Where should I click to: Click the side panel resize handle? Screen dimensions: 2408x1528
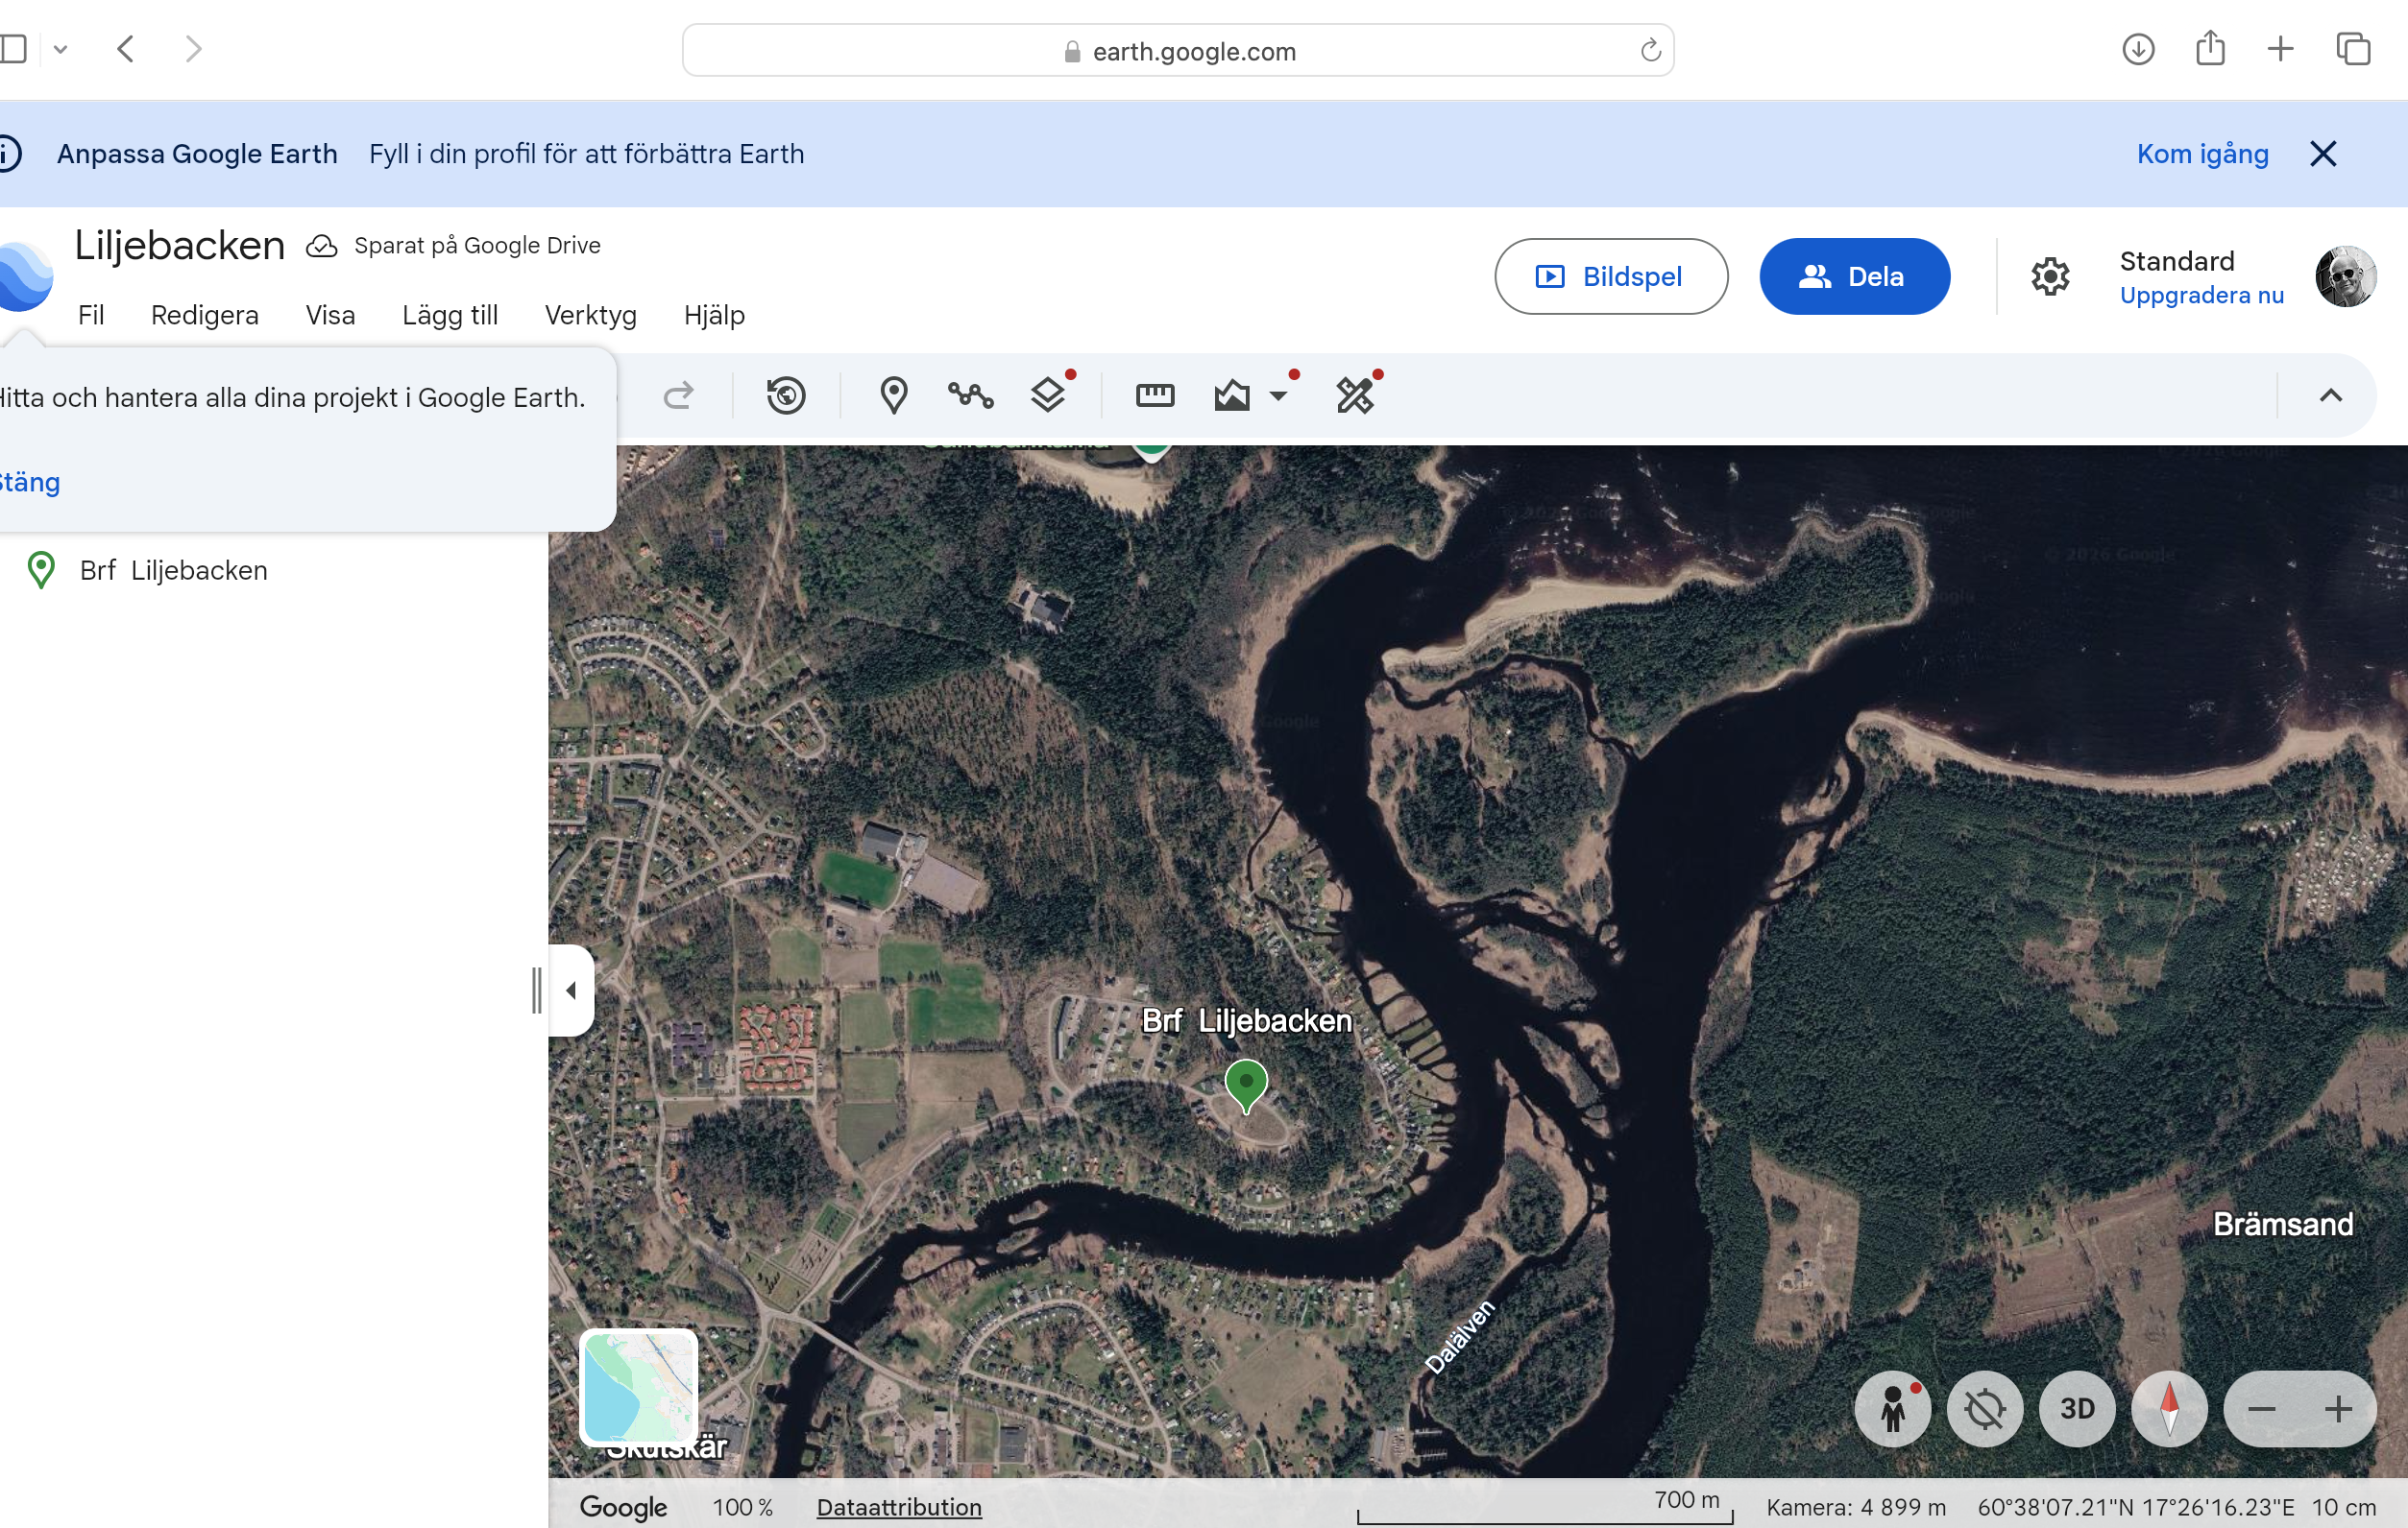coord(537,991)
